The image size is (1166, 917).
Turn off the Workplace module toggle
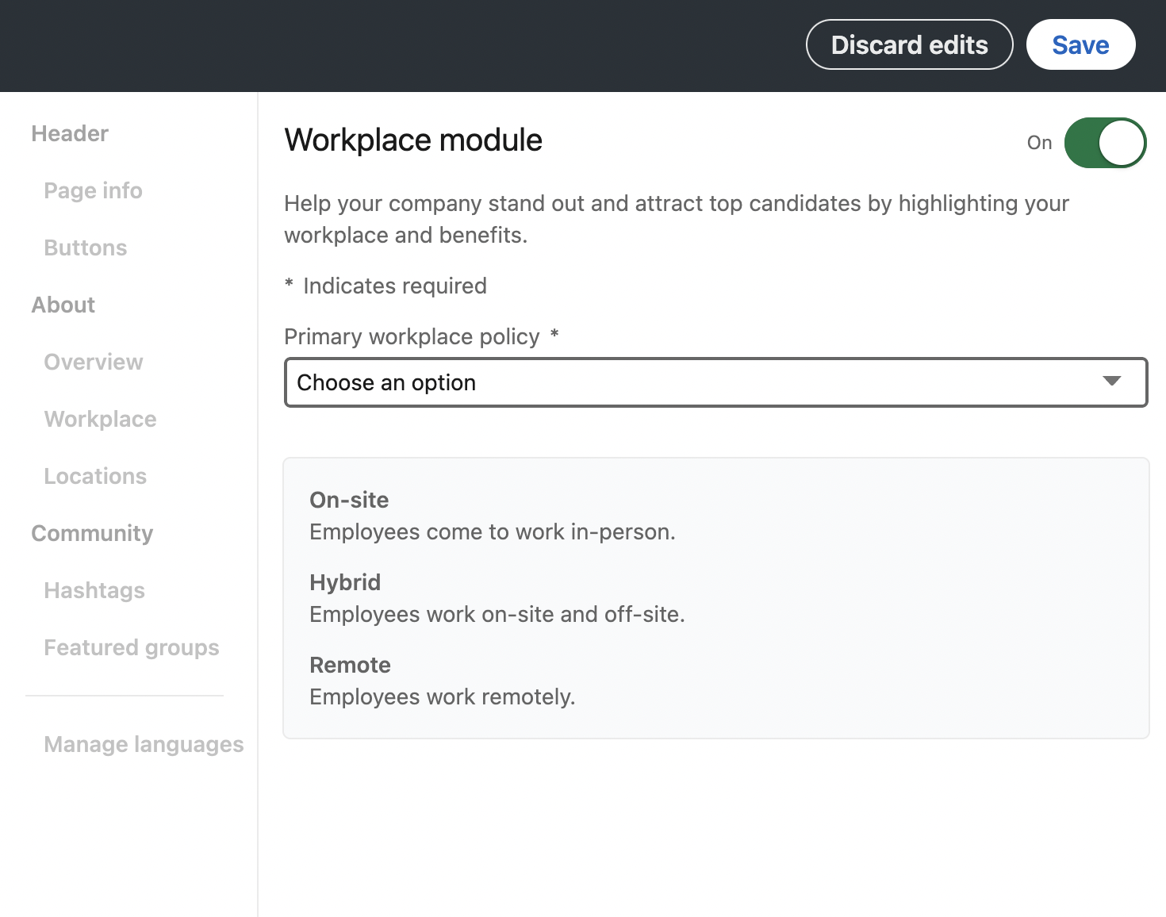click(x=1105, y=143)
